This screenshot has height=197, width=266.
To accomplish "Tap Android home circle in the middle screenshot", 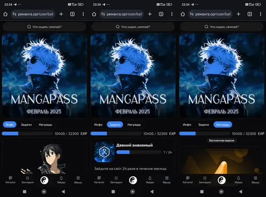I will (x=133, y=192).
